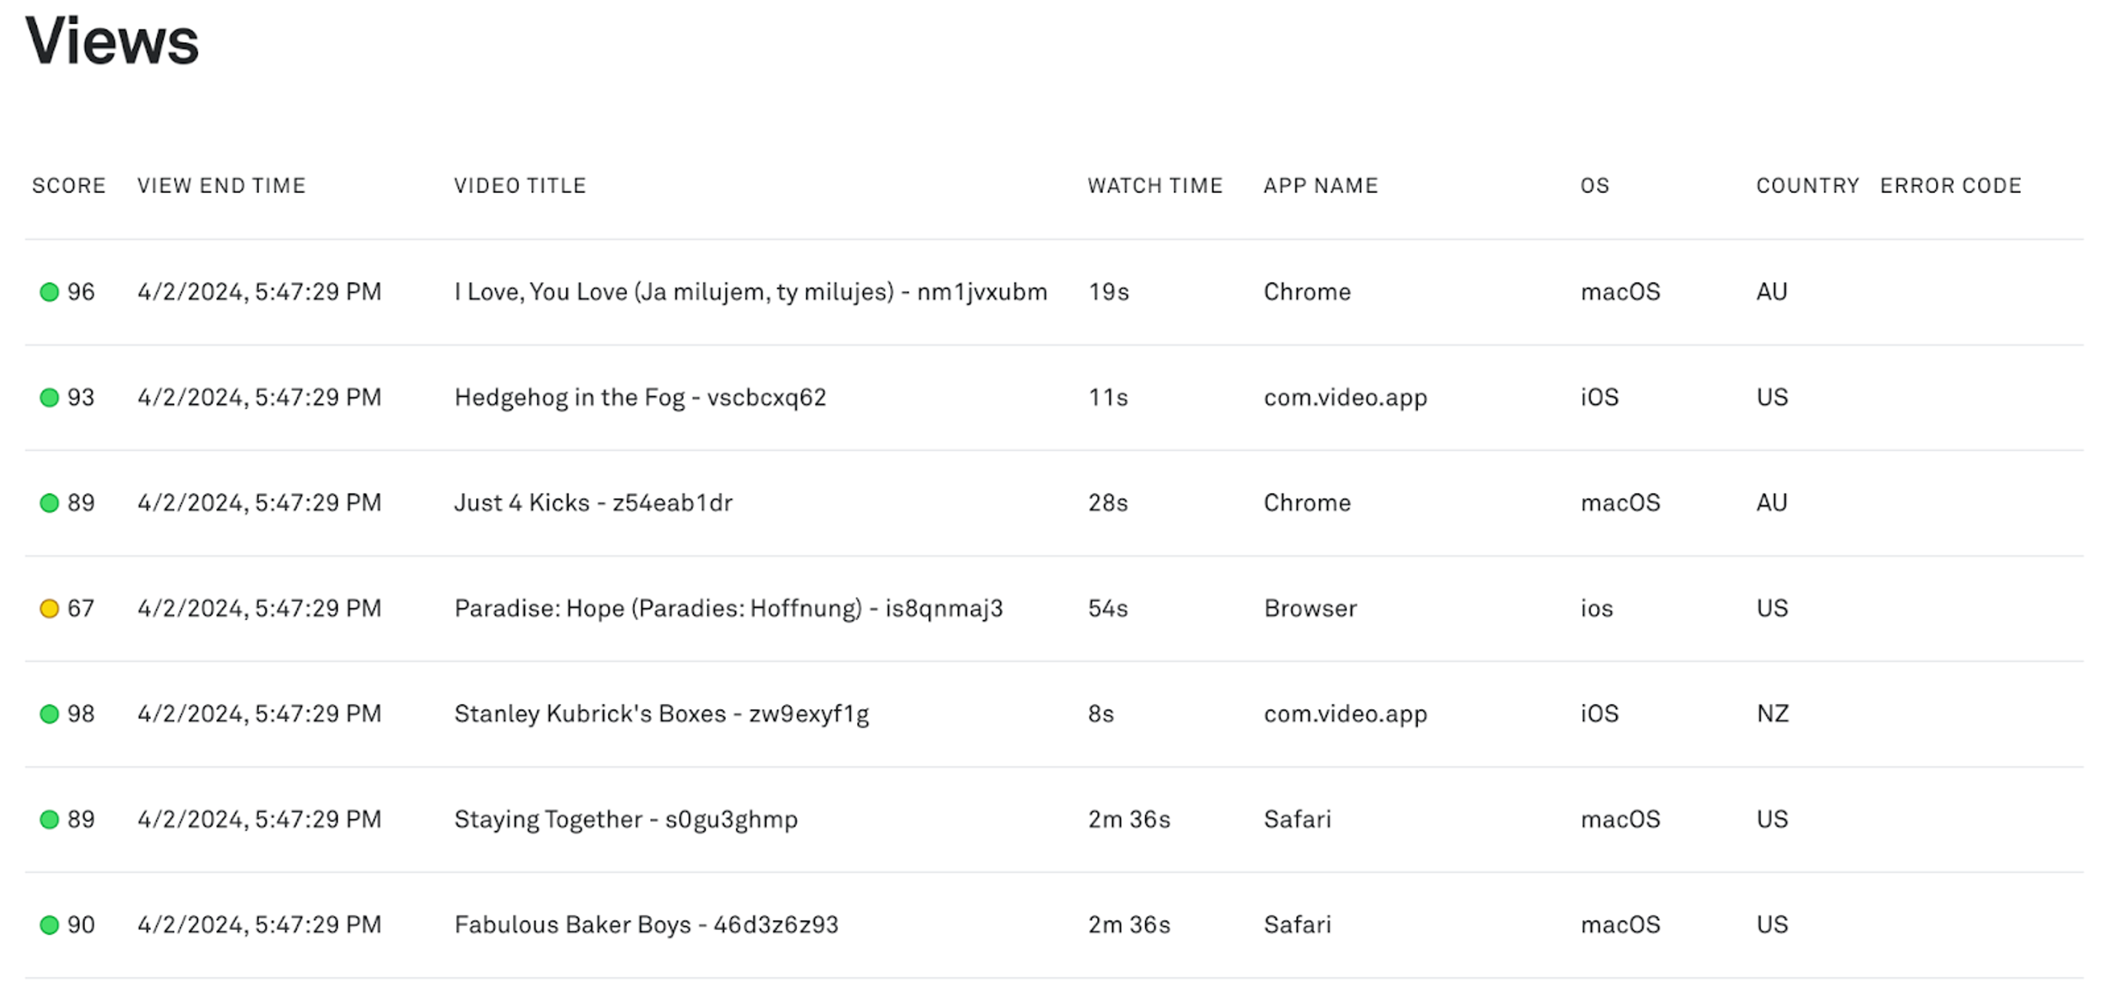
Task: Click the green dot in the Hedgehog in the Fog row
Action: (x=49, y=398)
